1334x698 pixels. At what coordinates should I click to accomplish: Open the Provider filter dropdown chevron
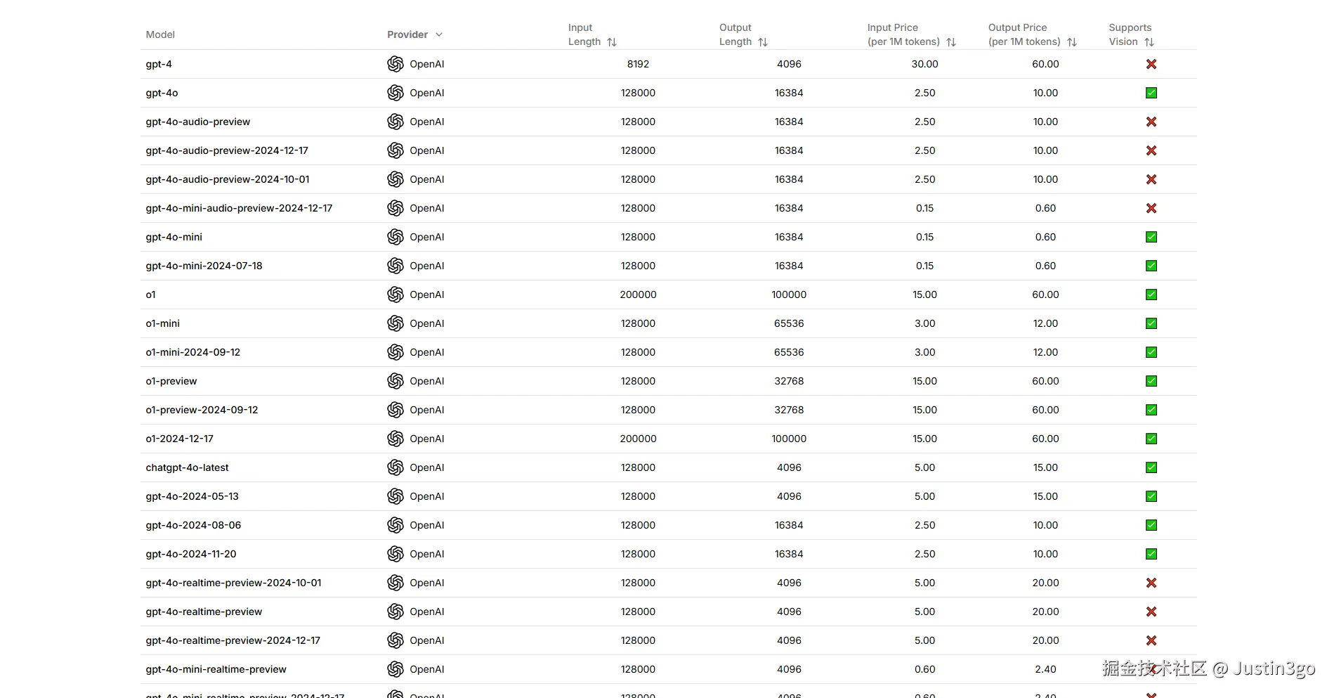439,34
